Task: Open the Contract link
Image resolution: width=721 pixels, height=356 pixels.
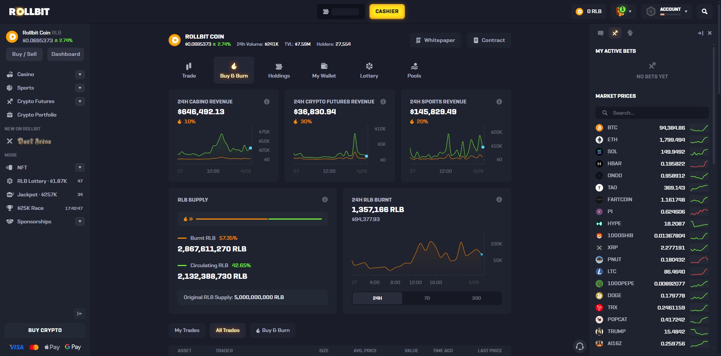Action: click(489, 40)
